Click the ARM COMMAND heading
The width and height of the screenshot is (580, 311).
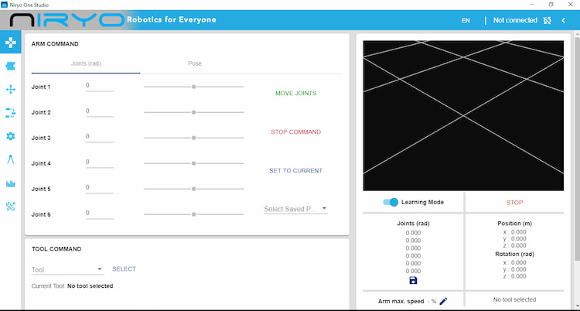tap(55, 43)
